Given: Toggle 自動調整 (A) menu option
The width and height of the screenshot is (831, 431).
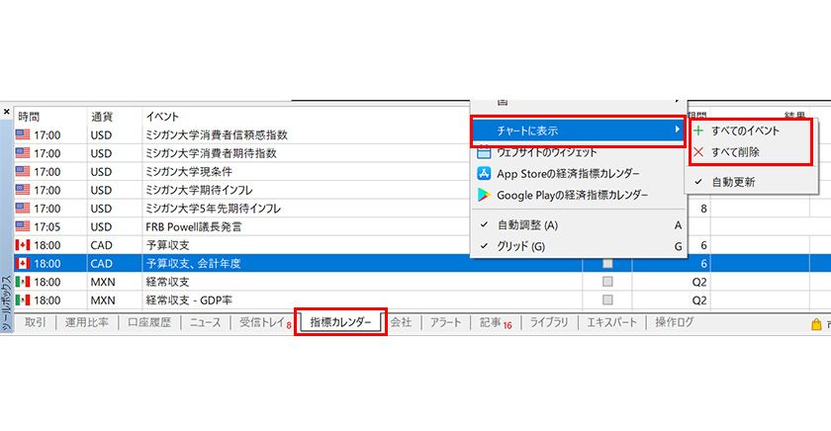Looking at the screenshot, I should pos(578,225).
